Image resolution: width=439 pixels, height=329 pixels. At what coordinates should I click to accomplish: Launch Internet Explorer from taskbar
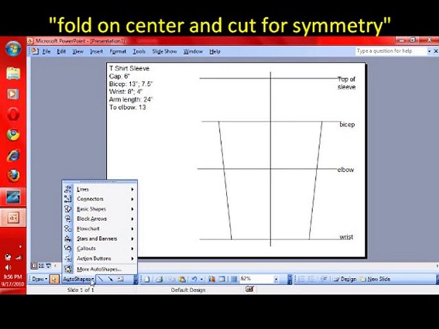click(13, 155)
